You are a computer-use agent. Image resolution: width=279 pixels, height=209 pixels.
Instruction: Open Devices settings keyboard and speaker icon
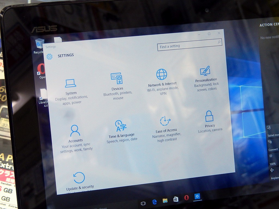point(117,78)
